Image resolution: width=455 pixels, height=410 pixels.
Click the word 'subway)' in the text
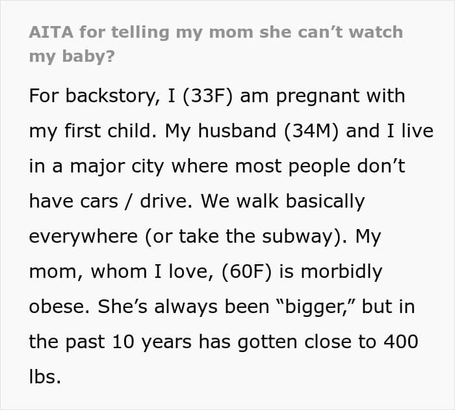point(304,236)
